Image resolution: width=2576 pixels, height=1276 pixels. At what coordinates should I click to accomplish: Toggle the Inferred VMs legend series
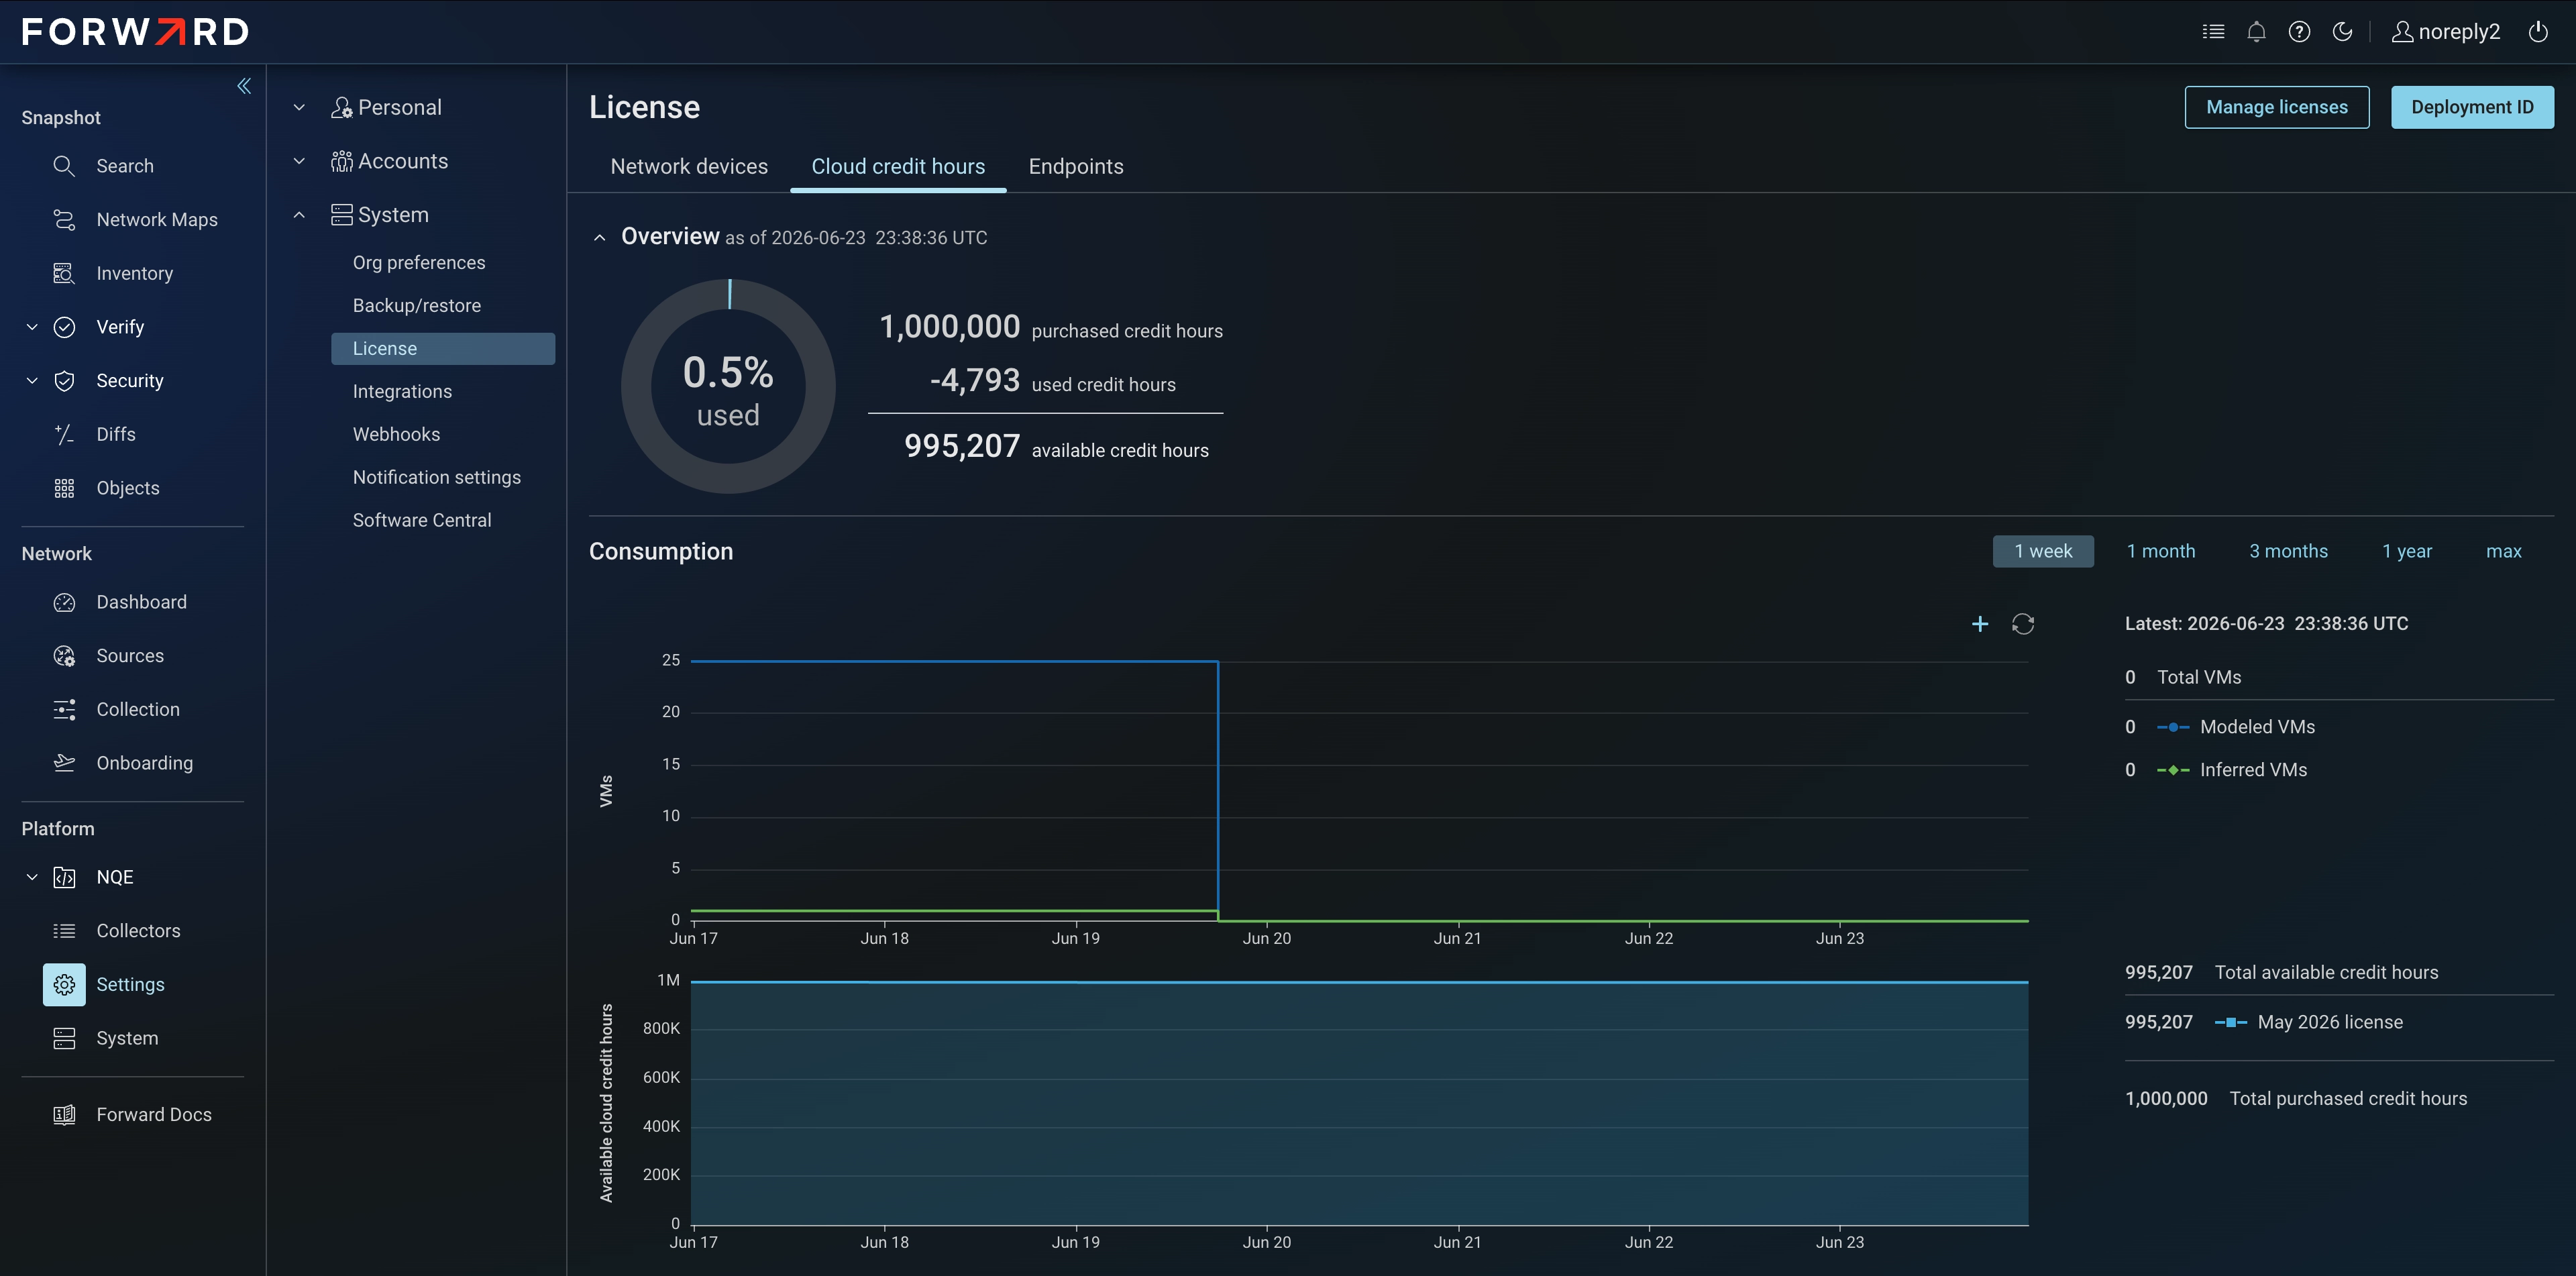click(x=2232, y=770)
